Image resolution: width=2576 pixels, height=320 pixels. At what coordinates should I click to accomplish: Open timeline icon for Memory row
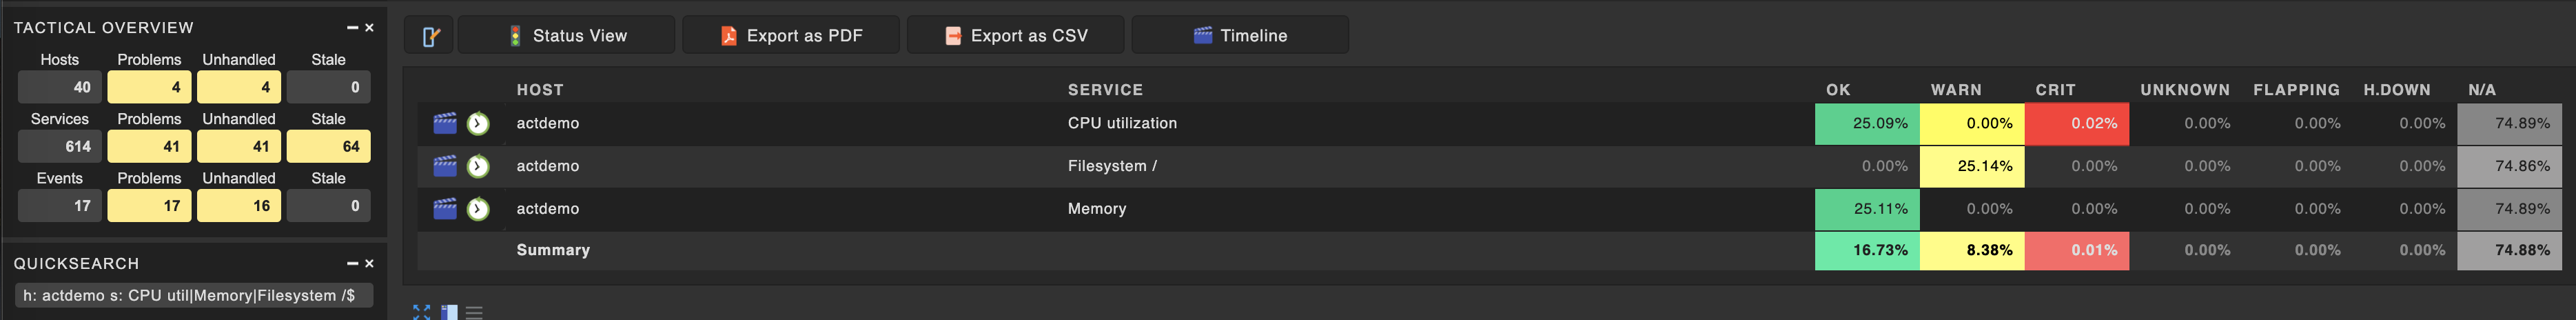[445, 209]
